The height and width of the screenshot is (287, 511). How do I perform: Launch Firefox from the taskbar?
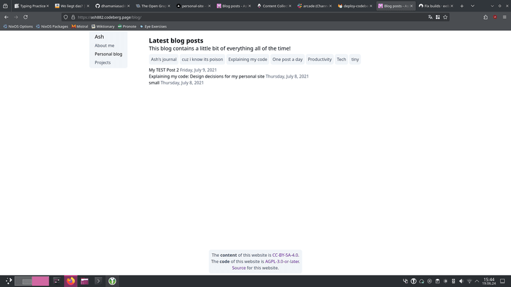pyautogui.click(x=70, y=281)
